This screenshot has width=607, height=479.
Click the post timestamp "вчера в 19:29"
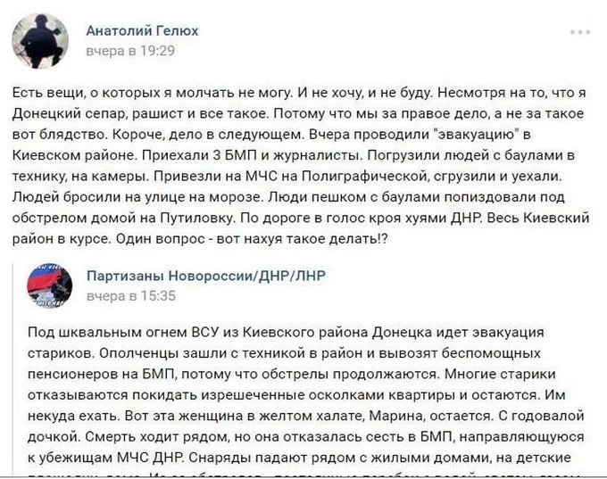tap(130, 51)
